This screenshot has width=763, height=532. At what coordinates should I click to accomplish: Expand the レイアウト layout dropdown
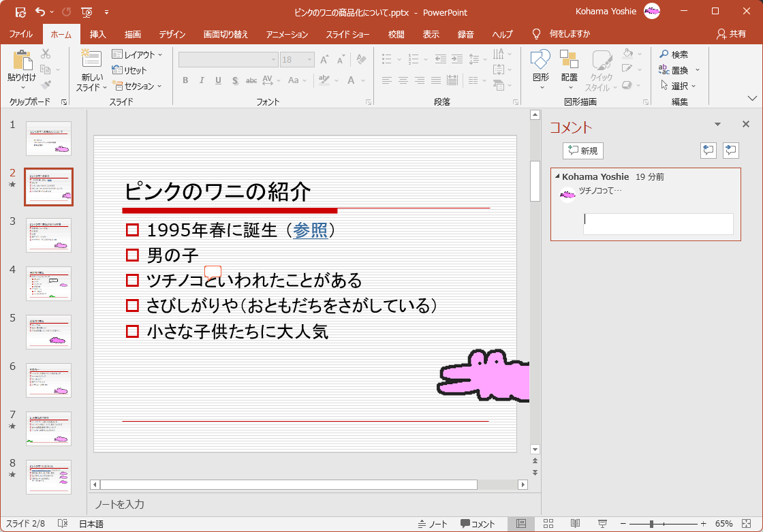point(138,54)
